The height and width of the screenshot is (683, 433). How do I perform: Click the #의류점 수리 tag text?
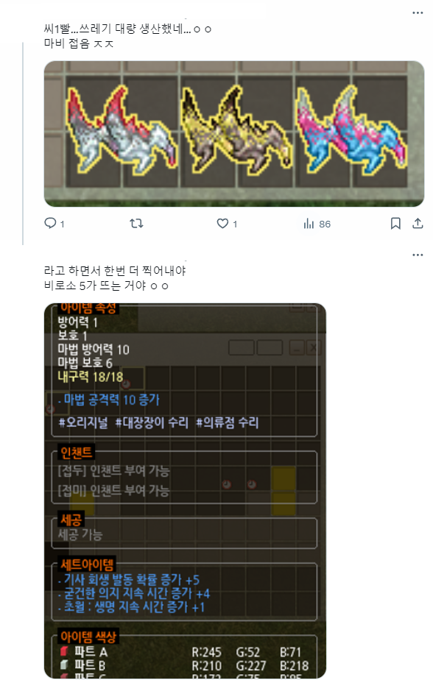(x=227, y=422)
